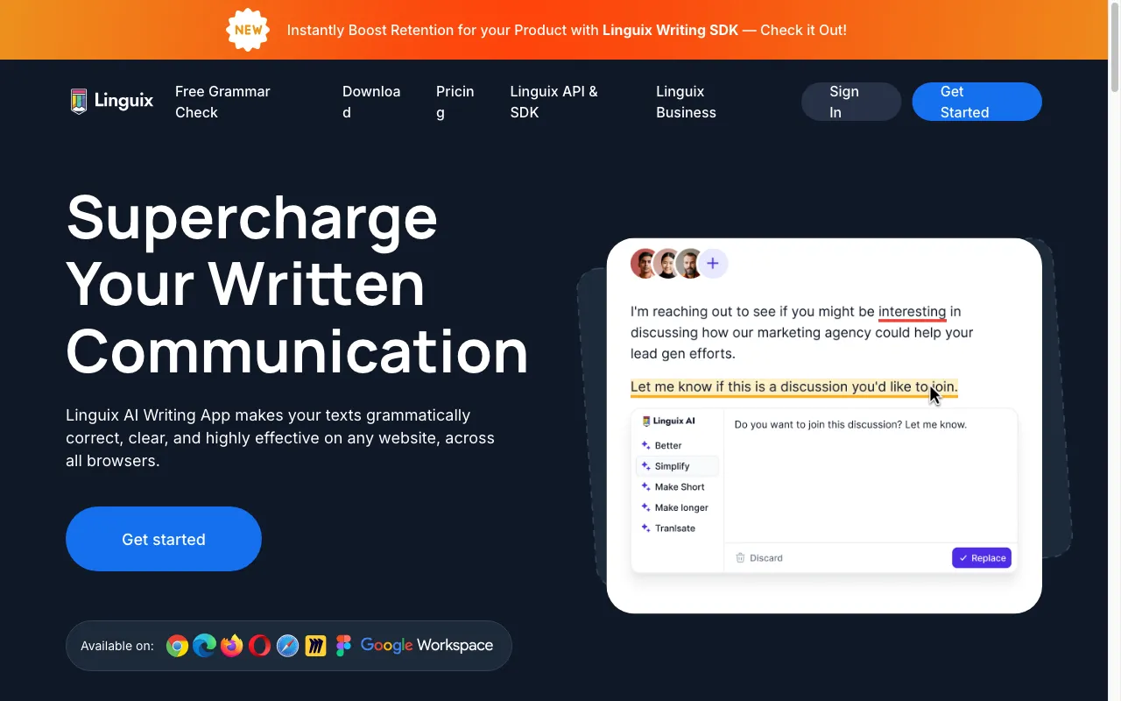Click the Sign In button
The image size is (1121, 701).
click(x=851, y=102)
